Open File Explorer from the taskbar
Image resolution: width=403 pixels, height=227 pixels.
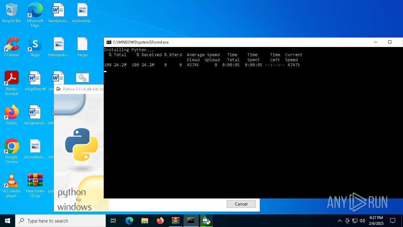(145, 221)
